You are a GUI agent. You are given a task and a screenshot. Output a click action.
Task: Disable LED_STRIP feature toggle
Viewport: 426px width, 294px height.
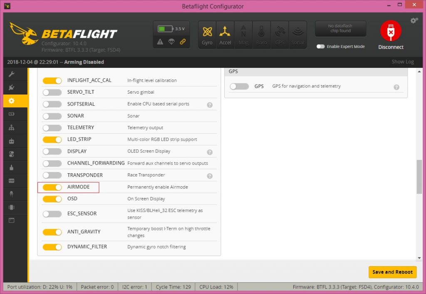pyautogui.click(x=52, y=140)
